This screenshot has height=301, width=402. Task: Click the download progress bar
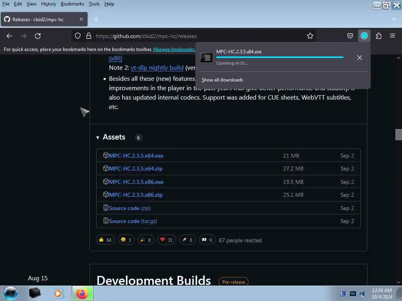coord(280,57)
